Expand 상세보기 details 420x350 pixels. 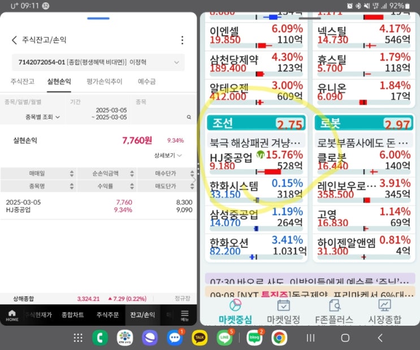[x=168, y=155]
